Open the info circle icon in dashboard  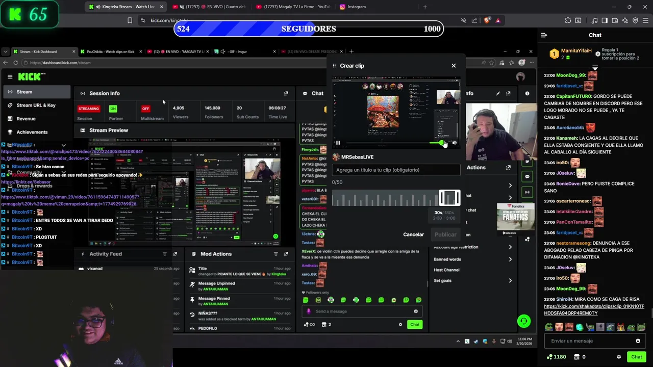pyautogui.click(x=527, y=93)
